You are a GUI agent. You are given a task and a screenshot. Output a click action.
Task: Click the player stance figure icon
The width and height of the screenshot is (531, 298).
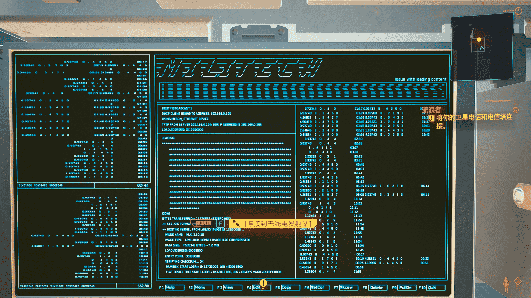(x=506, y=285)
